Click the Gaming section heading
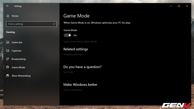The image size is (194, 109). pyautogui.click(x=11, y=32)
